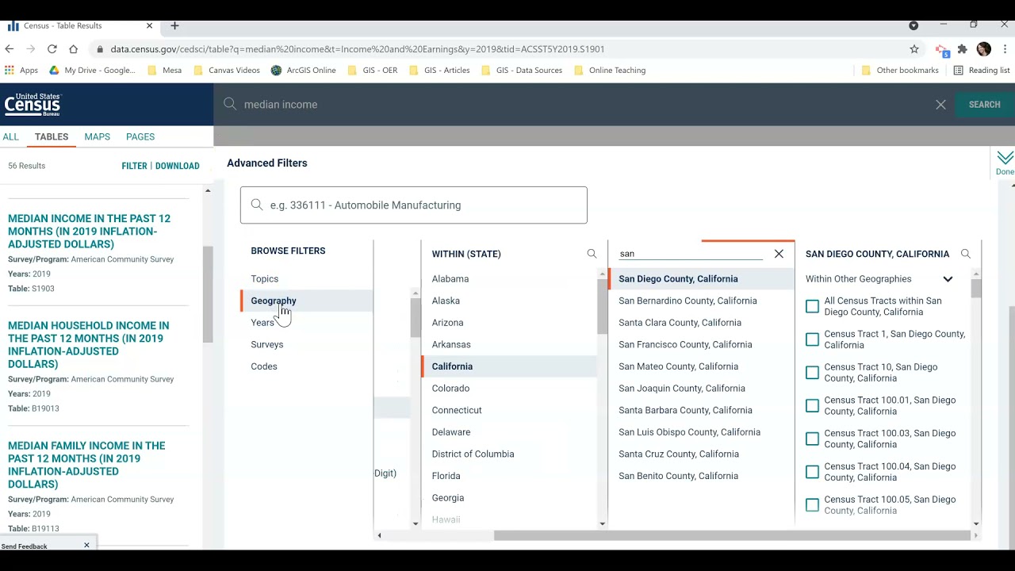
Task: Reload the current Census page
Action: tap(52, 49)
